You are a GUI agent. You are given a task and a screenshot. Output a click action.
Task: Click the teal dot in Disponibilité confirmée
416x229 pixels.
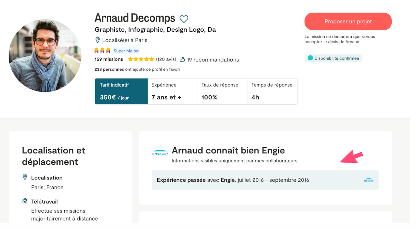310,58
